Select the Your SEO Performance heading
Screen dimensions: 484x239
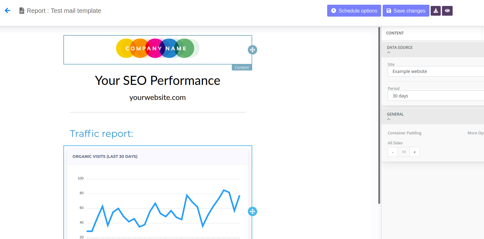pos(157,81)
